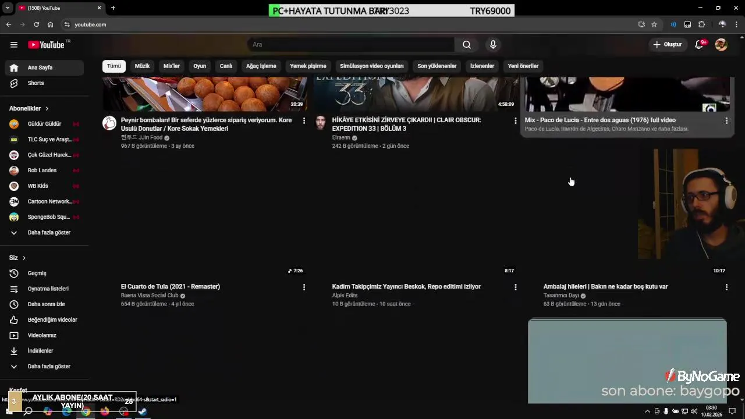Select the Canlı filter chip
Image resolution: width=745 pixels, height=419 pixels.
[226, 66]
